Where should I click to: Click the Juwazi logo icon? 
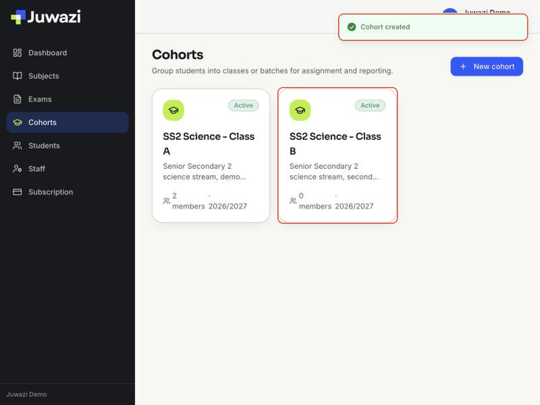click(18, 17)
